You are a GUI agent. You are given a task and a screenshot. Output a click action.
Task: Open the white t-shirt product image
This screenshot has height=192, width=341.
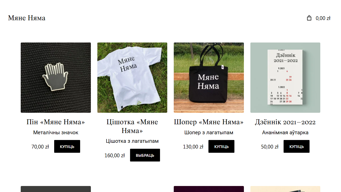click(132, 77)
